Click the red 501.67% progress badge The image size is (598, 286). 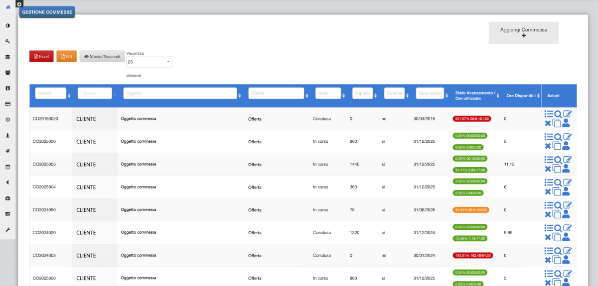[471, 119]
